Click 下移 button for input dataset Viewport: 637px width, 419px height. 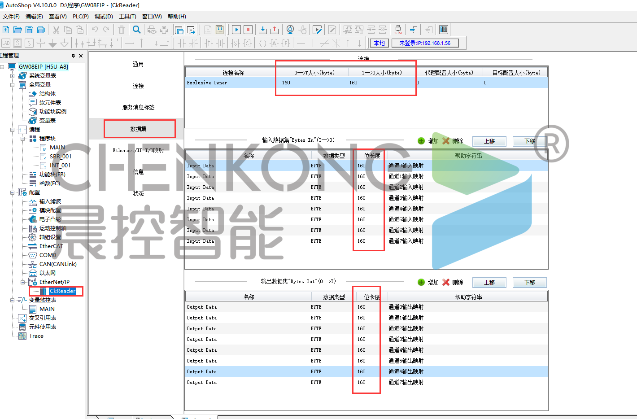point(530,141)
